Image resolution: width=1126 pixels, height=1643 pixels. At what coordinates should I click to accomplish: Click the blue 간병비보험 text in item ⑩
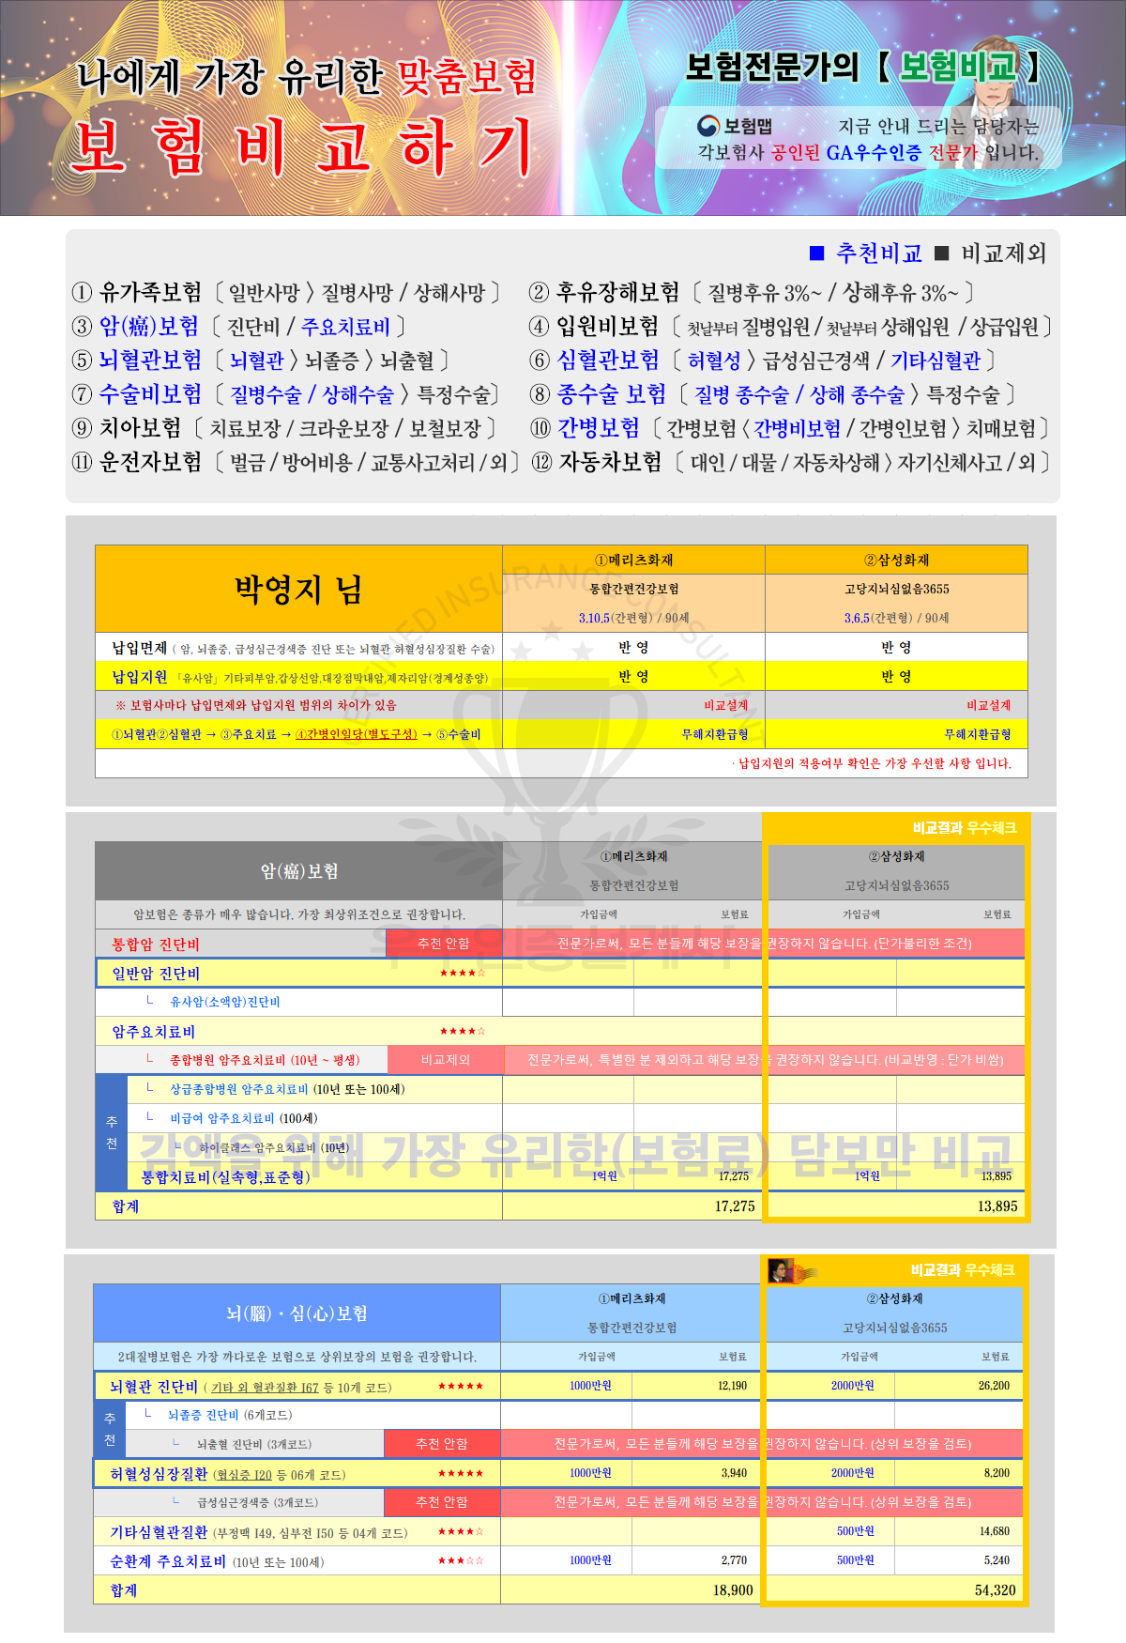[x=798, y=429]
